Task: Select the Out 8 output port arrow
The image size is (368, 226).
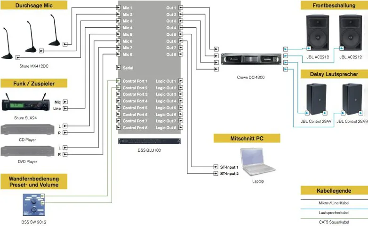Action: pyautogui.click(x=181, y=55)
